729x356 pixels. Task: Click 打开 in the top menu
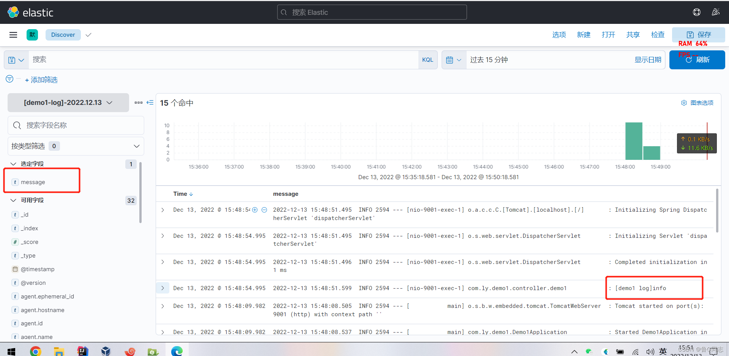point(608,35)
